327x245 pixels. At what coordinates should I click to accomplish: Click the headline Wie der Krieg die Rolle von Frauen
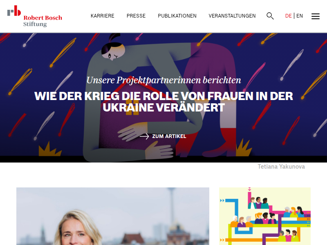(x=163, y=102)
